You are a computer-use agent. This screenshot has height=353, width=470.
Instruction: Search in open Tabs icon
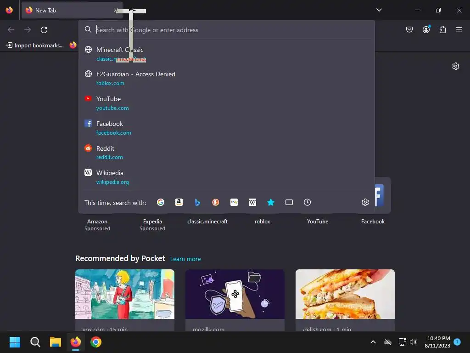click(289, 202)
